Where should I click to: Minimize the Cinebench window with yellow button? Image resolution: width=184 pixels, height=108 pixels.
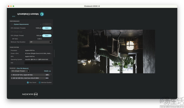point(11,6)
